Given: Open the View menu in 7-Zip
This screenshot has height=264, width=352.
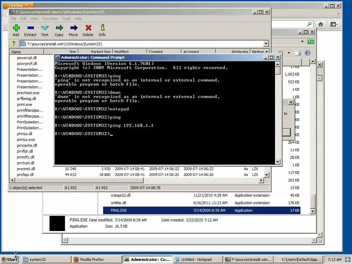Looking at the screenshot, I should pos(34,19).
